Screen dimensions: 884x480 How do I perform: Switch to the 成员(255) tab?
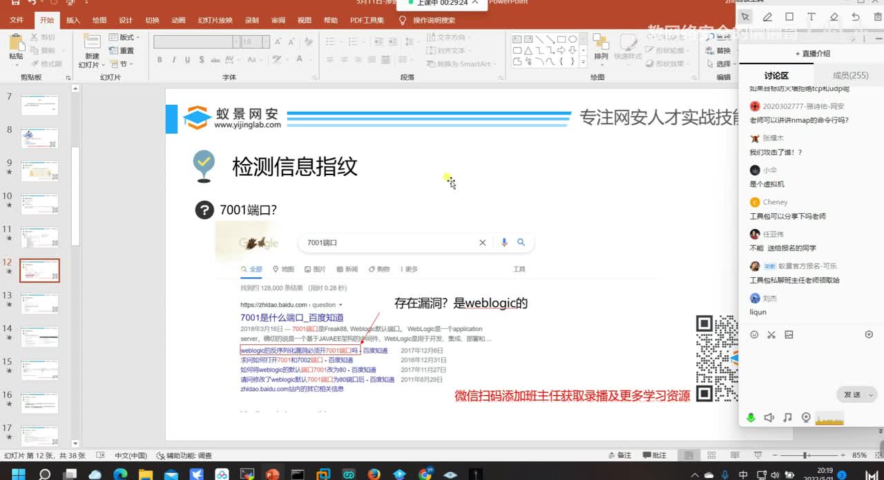pyautogui.click(x=850, y=75)
